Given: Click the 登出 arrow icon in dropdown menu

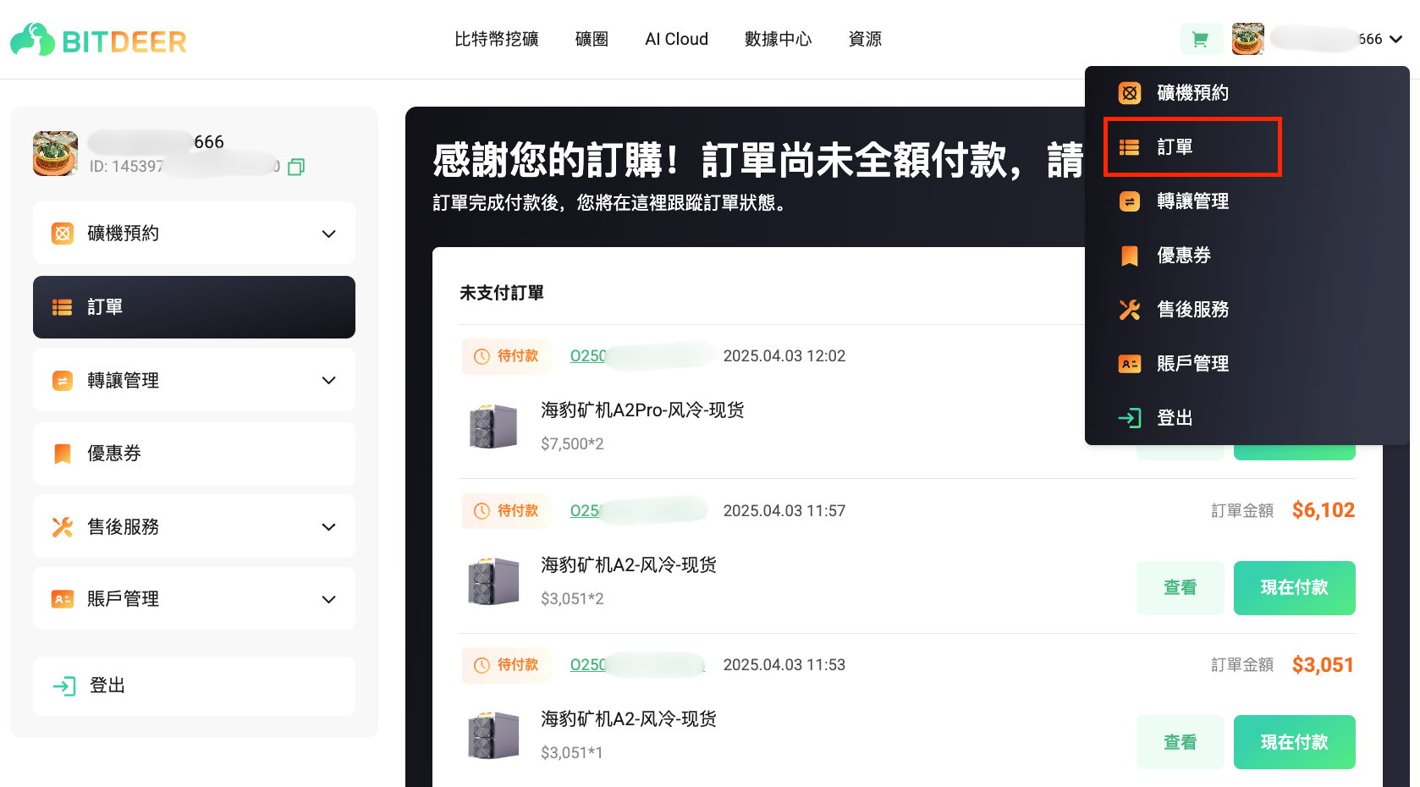Looking at the screenshot, I should pos(1130,418).
